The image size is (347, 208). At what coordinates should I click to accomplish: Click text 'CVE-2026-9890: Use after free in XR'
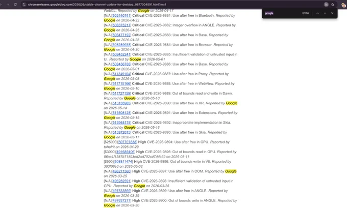point(175,103)
